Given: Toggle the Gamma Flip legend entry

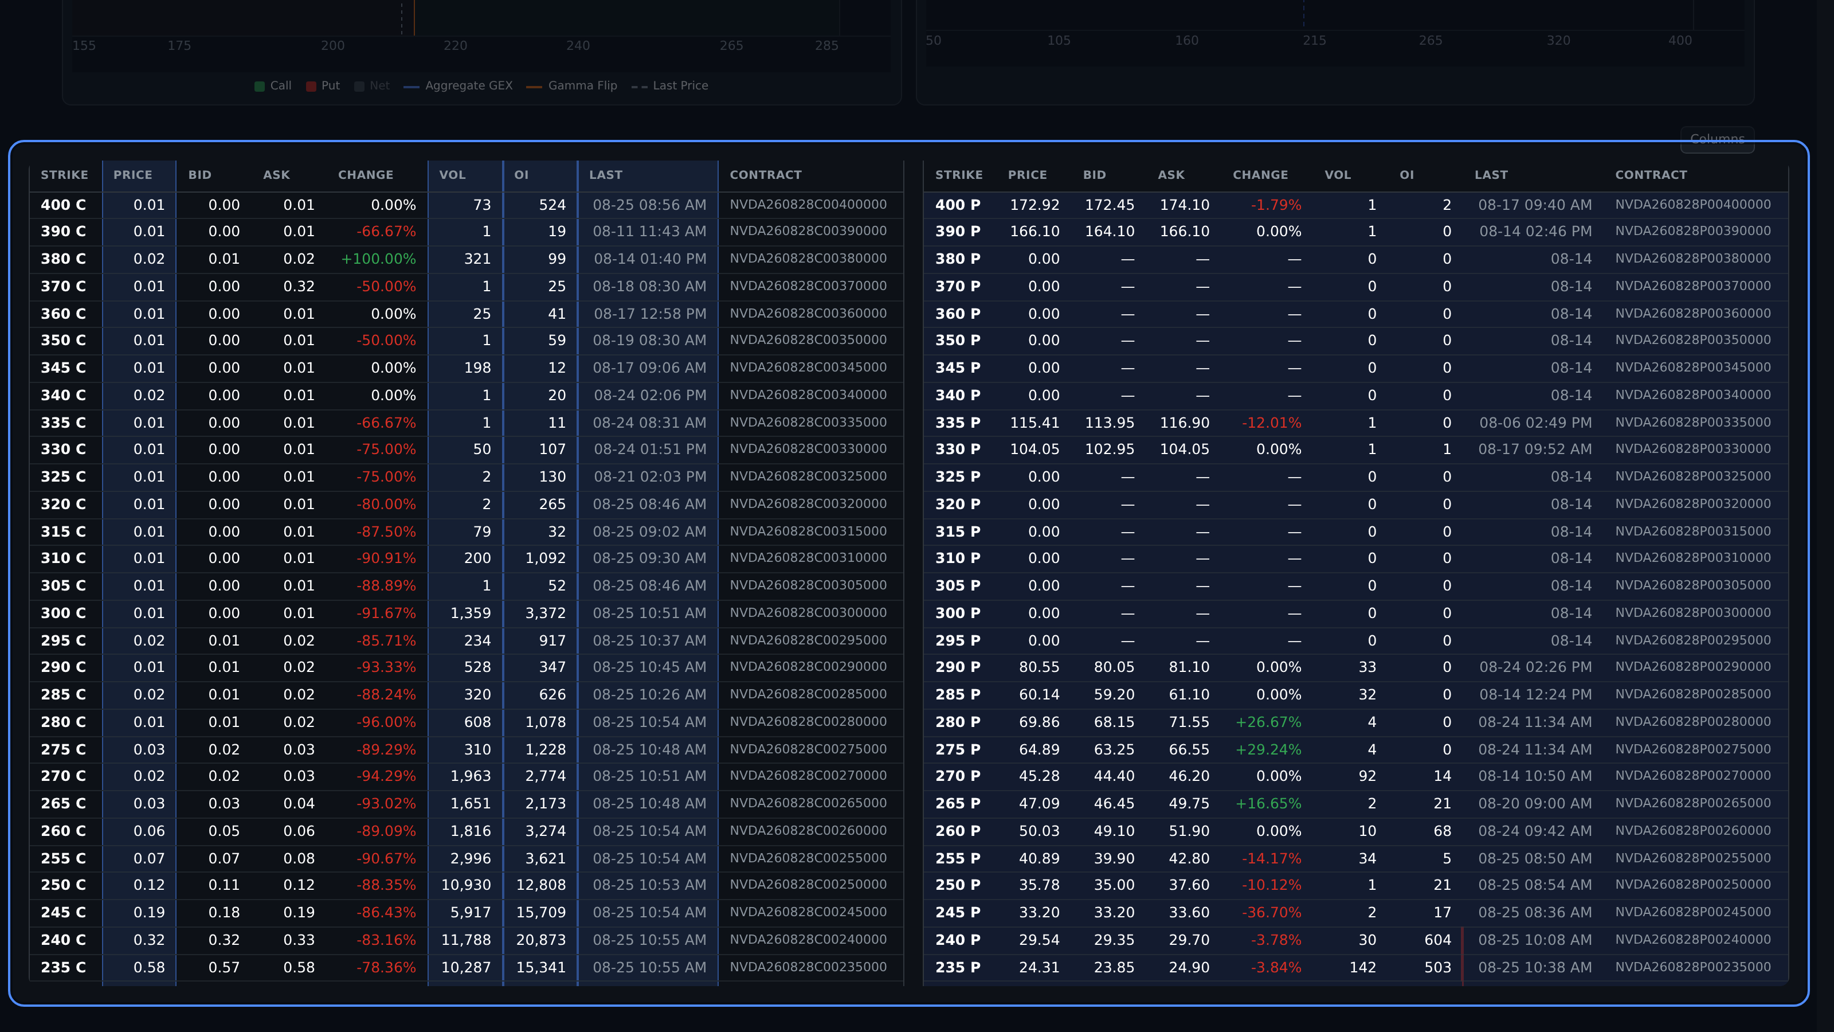Looking at the screenshot, I should pyautogui.click(x=572, y=85).
